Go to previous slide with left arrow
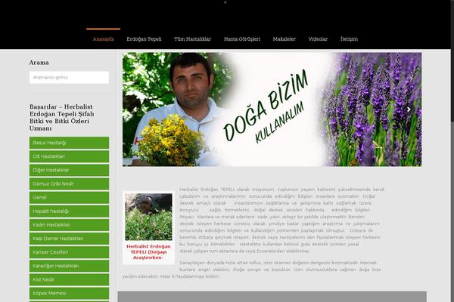 pos(135,109)
